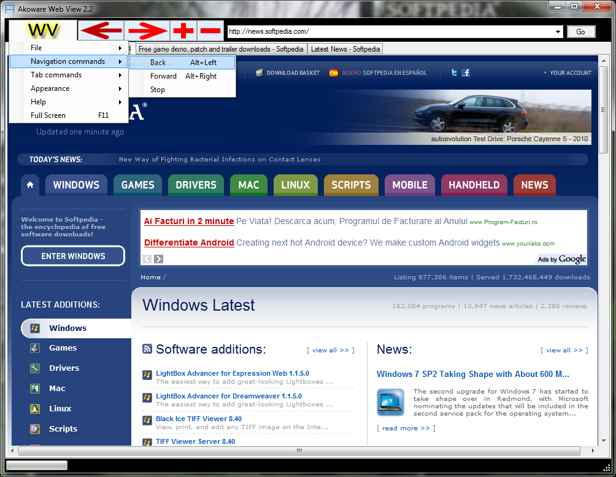
Task: Expand the Help submenu
Action: click(x=69, y=102)
